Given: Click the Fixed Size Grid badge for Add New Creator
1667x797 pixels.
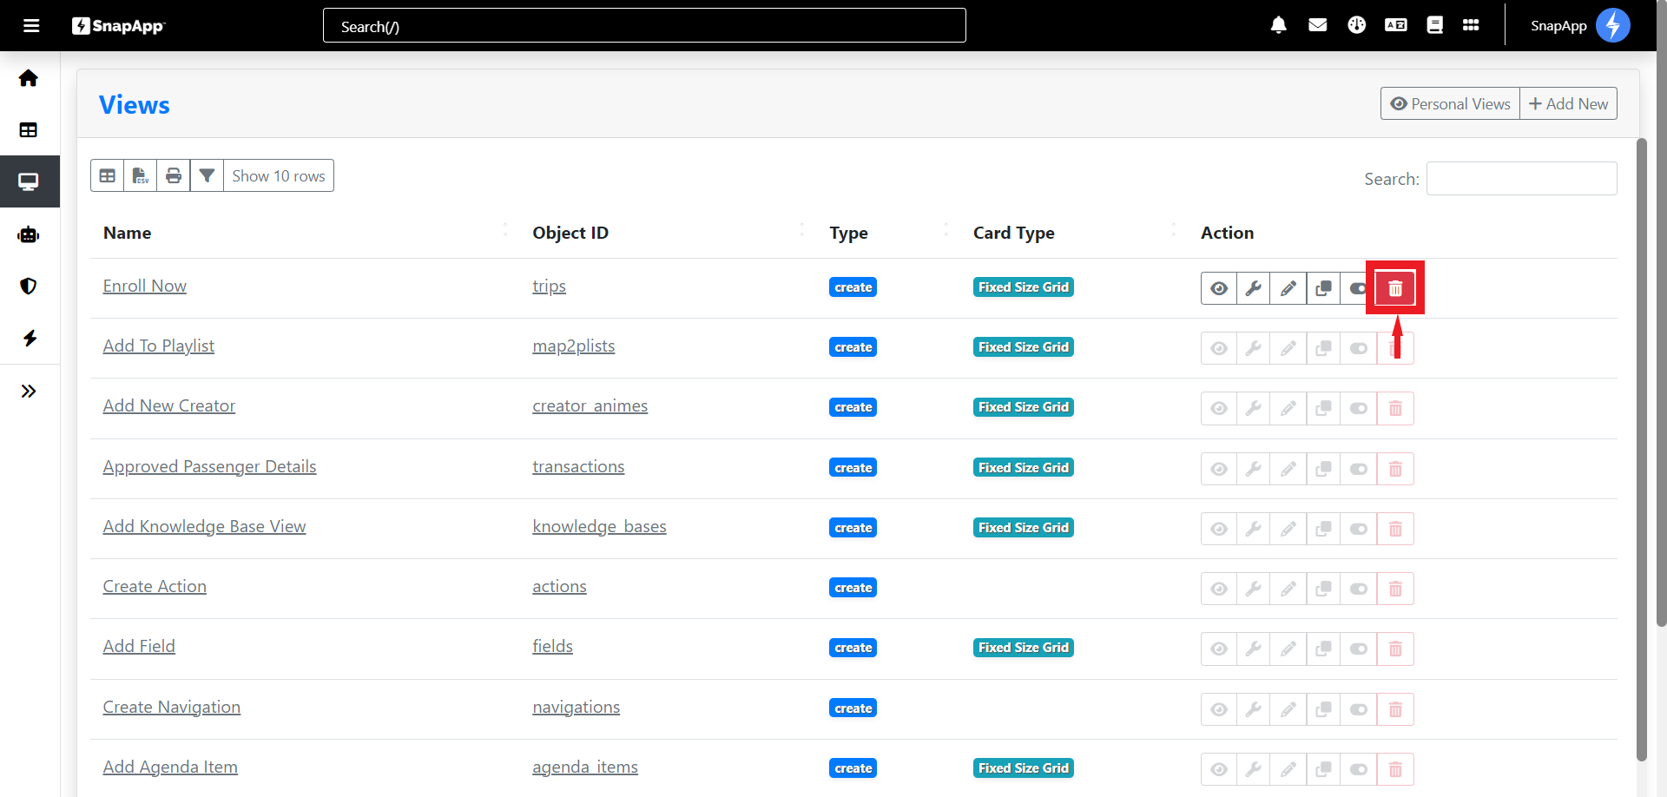Looking at the screenshot, I should (x=1023, y=407).
